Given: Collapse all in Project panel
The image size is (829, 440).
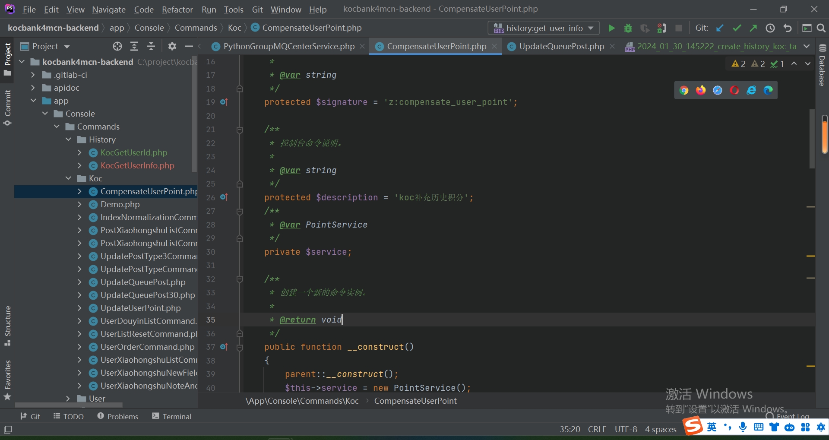Looking at the screenshot, I should [151, 46].
